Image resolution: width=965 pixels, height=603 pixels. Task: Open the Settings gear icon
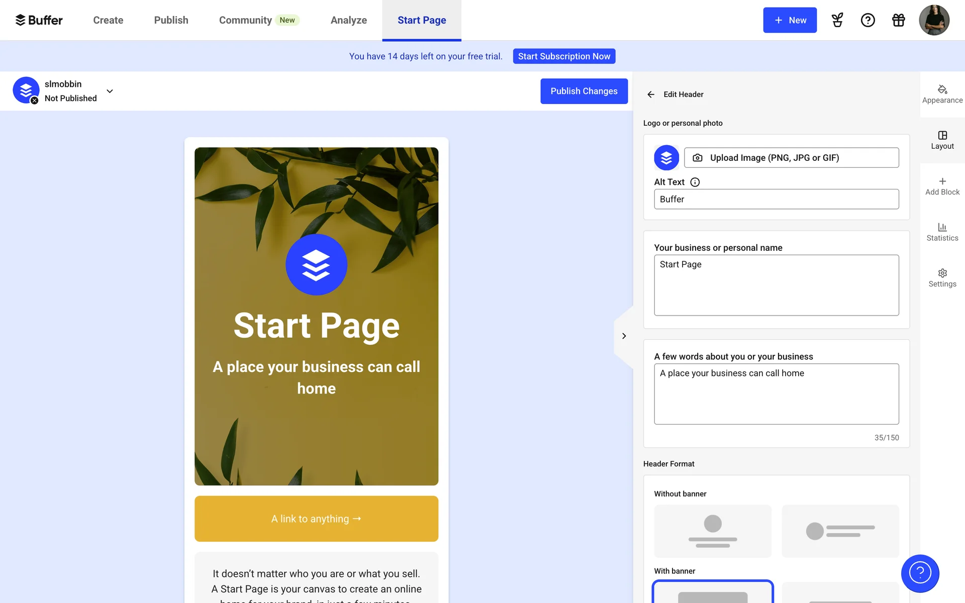pyautogui.click(x=942, y=273)
